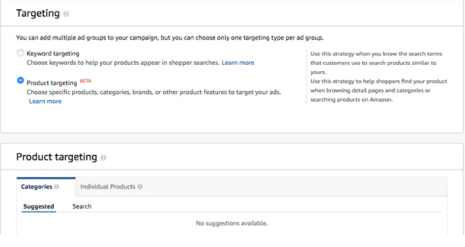The width and height of the screenshot is (465, 247).
Task: Click the Product targeting option label
Action: pyautogui.click(x=51, y=83)
